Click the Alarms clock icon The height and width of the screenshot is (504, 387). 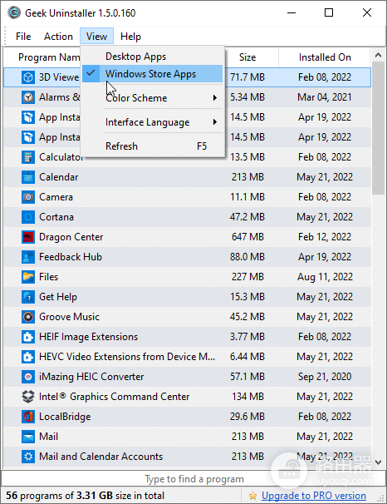[28, 97]
